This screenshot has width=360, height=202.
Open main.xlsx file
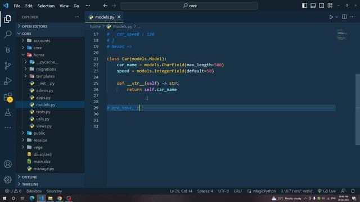pos(50,162)
